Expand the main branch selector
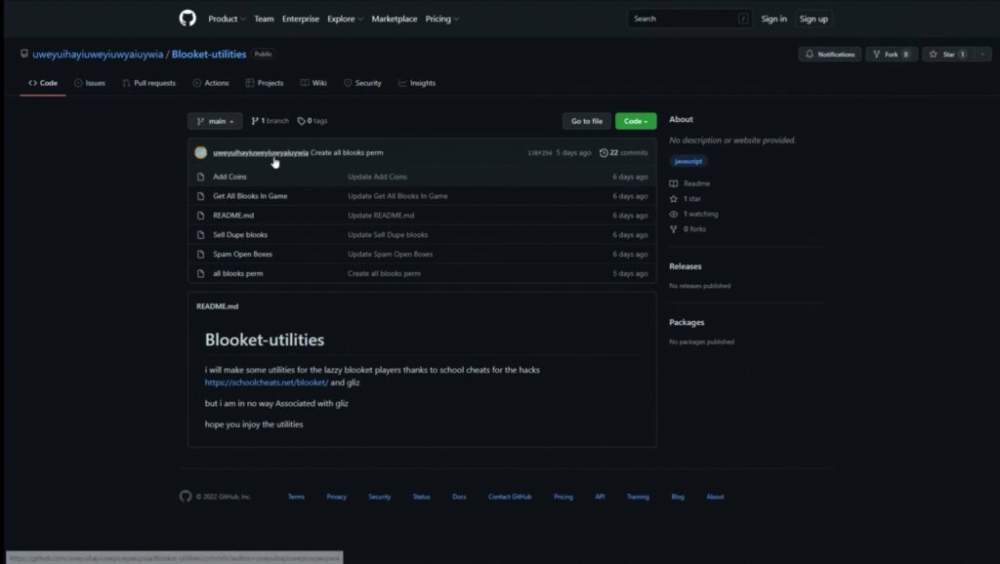 [x=215, y=121]
